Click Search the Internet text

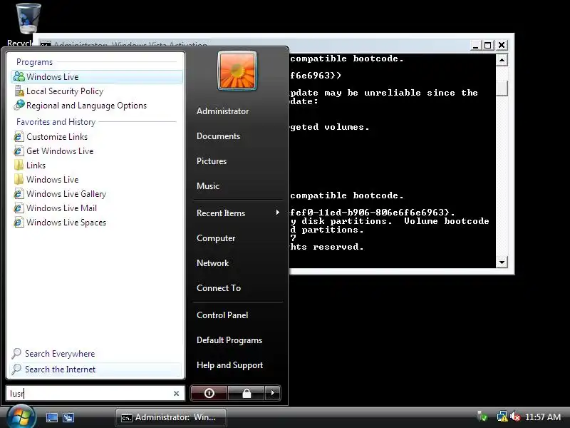(x=60, y=369)
